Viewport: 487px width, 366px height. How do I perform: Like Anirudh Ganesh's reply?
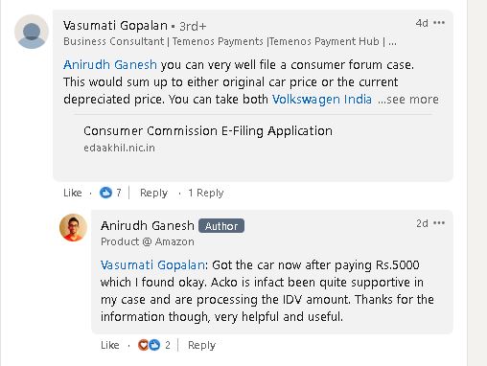[110, 345]
